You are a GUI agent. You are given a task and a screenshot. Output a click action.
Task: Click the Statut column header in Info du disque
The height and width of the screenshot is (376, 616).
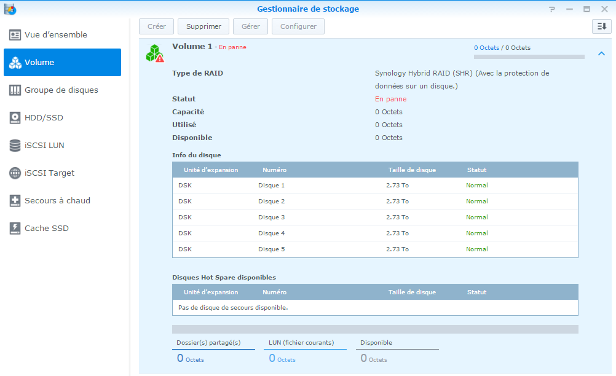(x=476, y=170)
